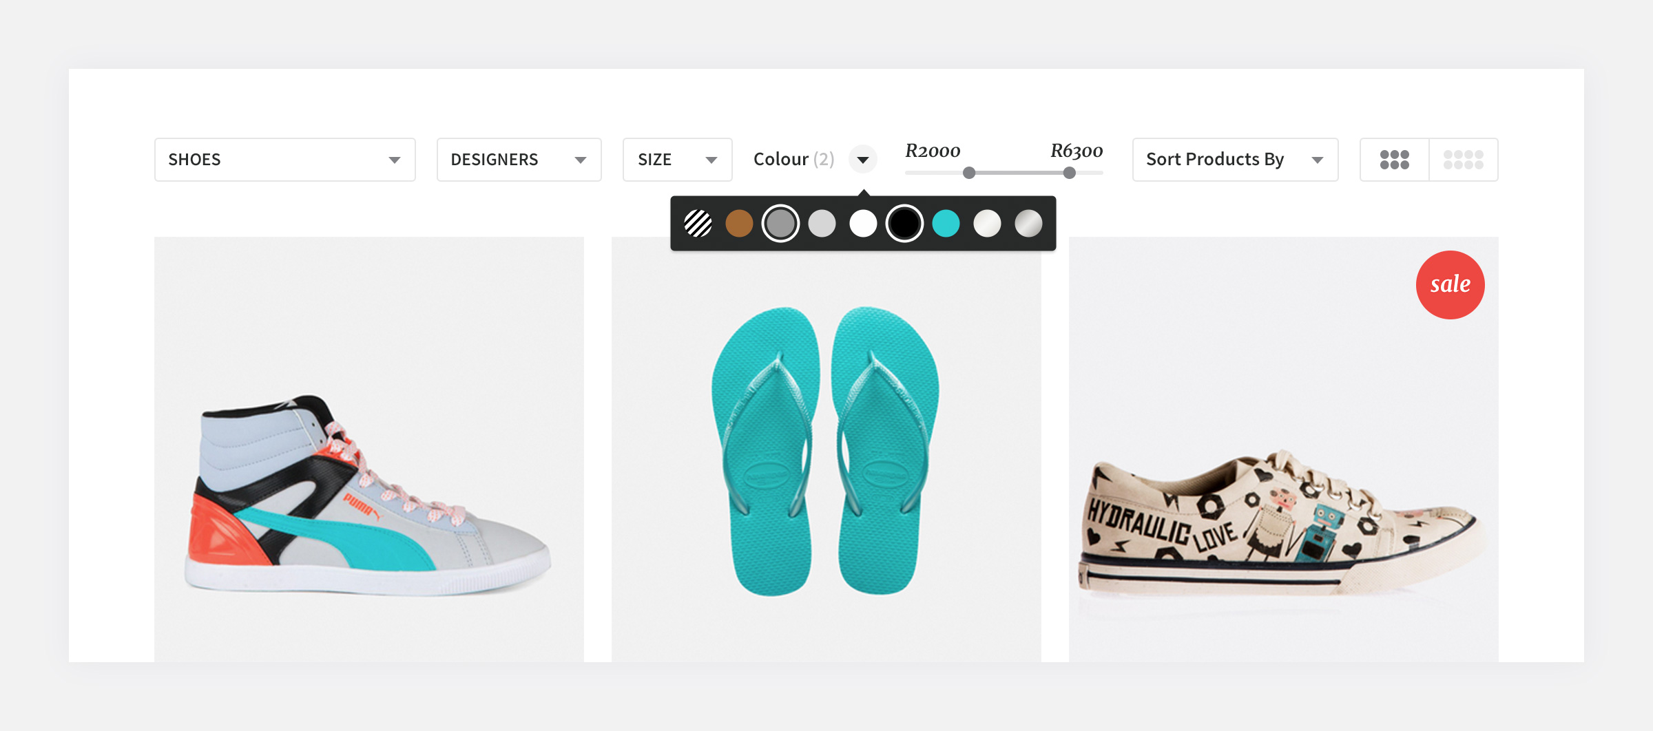Select the striped multi-colour swatch
This screenshot has width=1653, height=731.
pyautogui.click(x=698, y=224)
